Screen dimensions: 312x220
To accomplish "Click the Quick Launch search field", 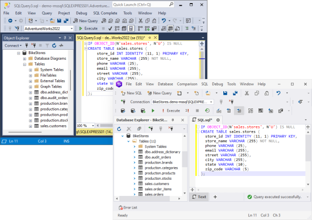I will pos(143,5).
